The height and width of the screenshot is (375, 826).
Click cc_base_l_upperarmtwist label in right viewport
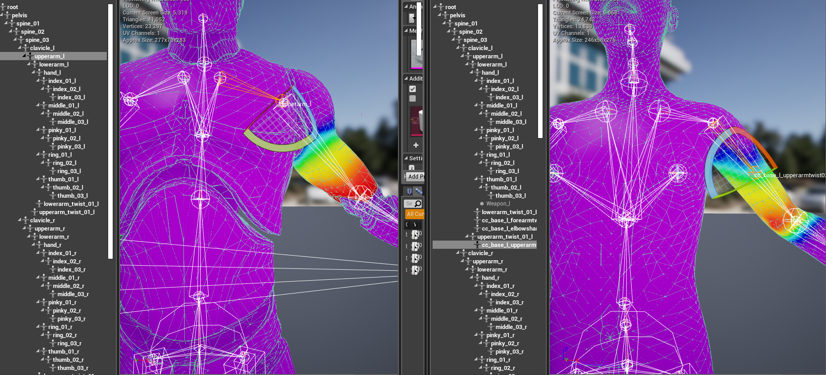789,175
